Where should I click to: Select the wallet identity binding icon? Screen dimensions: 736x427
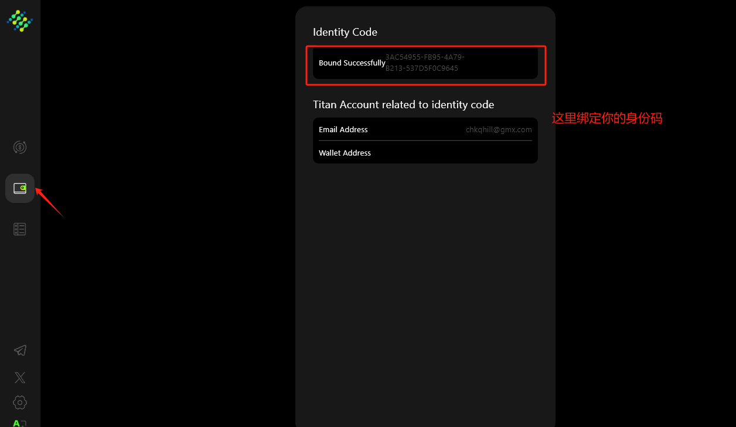pyautogui.click(x=20, y=188)
